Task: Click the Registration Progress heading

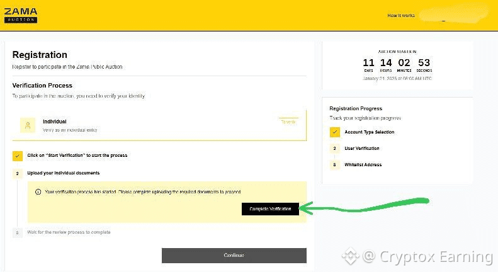Action: [x=356, y=108]
